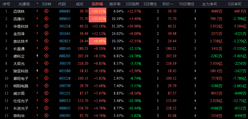
Task: Open stock code 300395
Action: coord(65,116)
